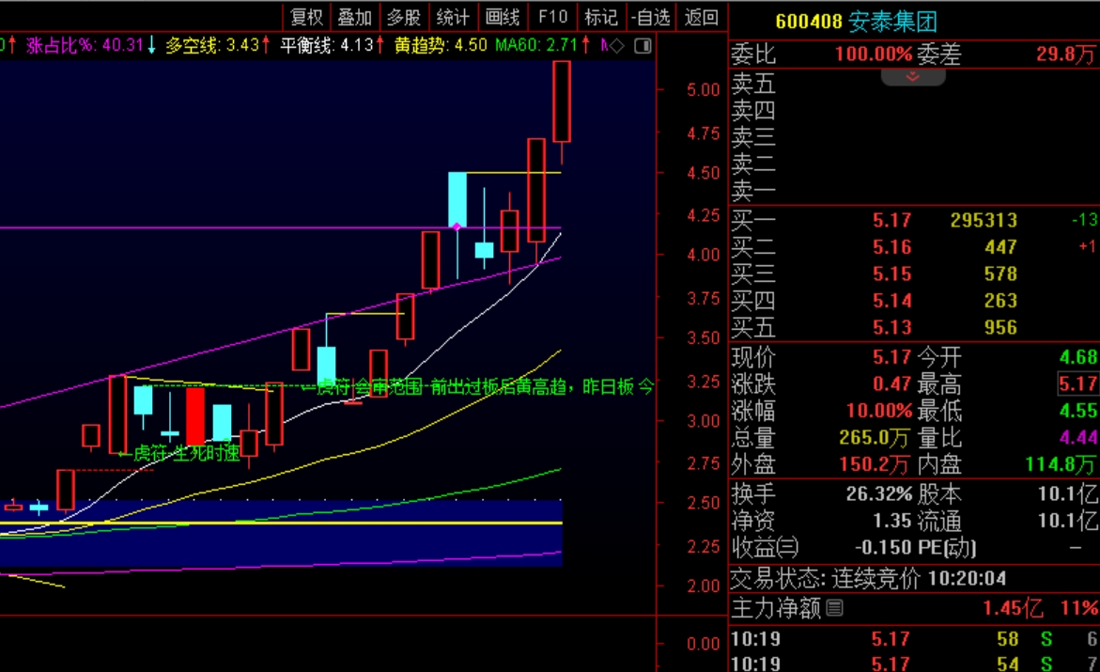The height and width of the screenshot is (672, 1100).
Task: Click 现价 value 5.17
Action: (x=891, y=357)
